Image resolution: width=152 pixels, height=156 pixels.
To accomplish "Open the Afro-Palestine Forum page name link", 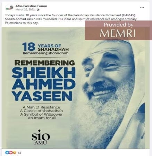I will coord(31,6).
